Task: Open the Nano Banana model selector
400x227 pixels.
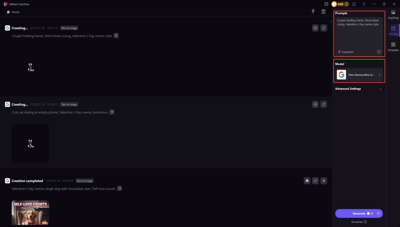Action: (x=359, y=75)
